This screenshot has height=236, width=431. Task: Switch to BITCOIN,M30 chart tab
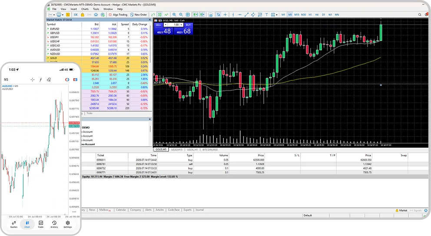click(210, 150)
